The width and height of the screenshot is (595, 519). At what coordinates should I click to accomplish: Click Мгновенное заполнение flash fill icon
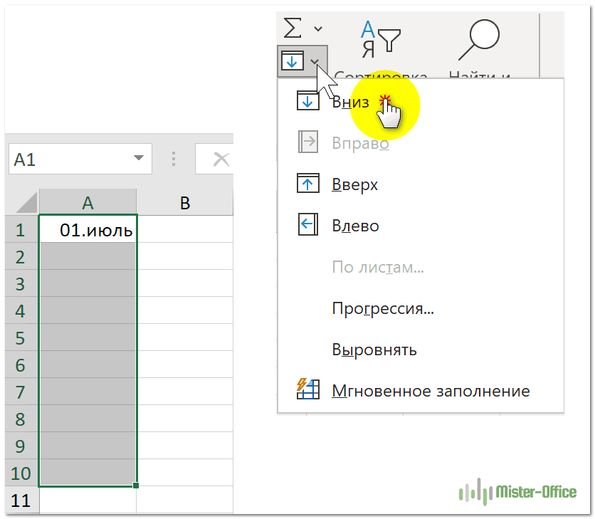[x=308, y=390]
